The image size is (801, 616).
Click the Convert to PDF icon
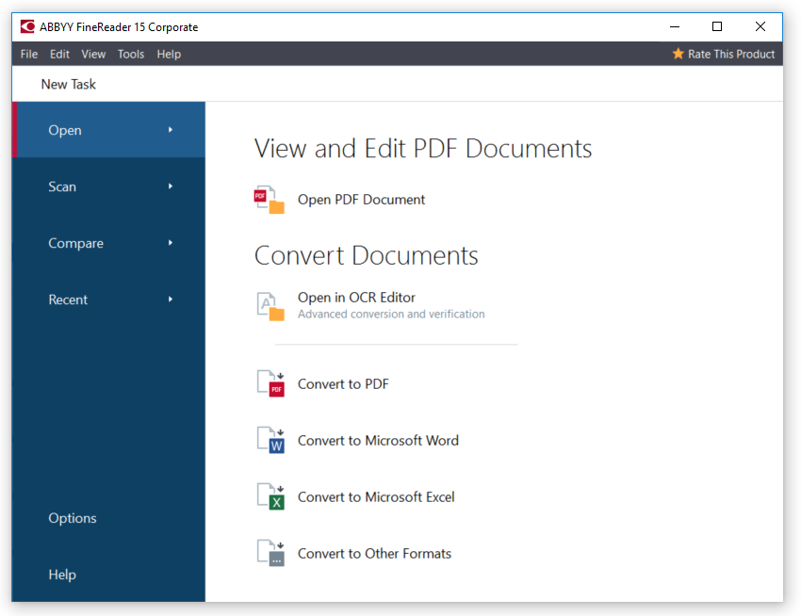point(270,383)
